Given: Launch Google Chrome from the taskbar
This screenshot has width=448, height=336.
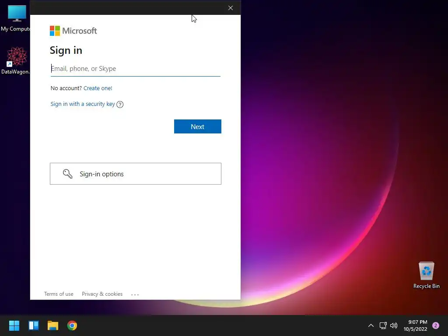Looking at the screenshot, I should (x=72, y=325).
